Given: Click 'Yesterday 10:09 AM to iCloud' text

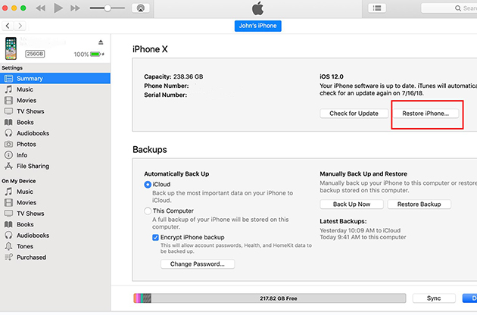Looking at the screenshot, I should pos(360,230).
